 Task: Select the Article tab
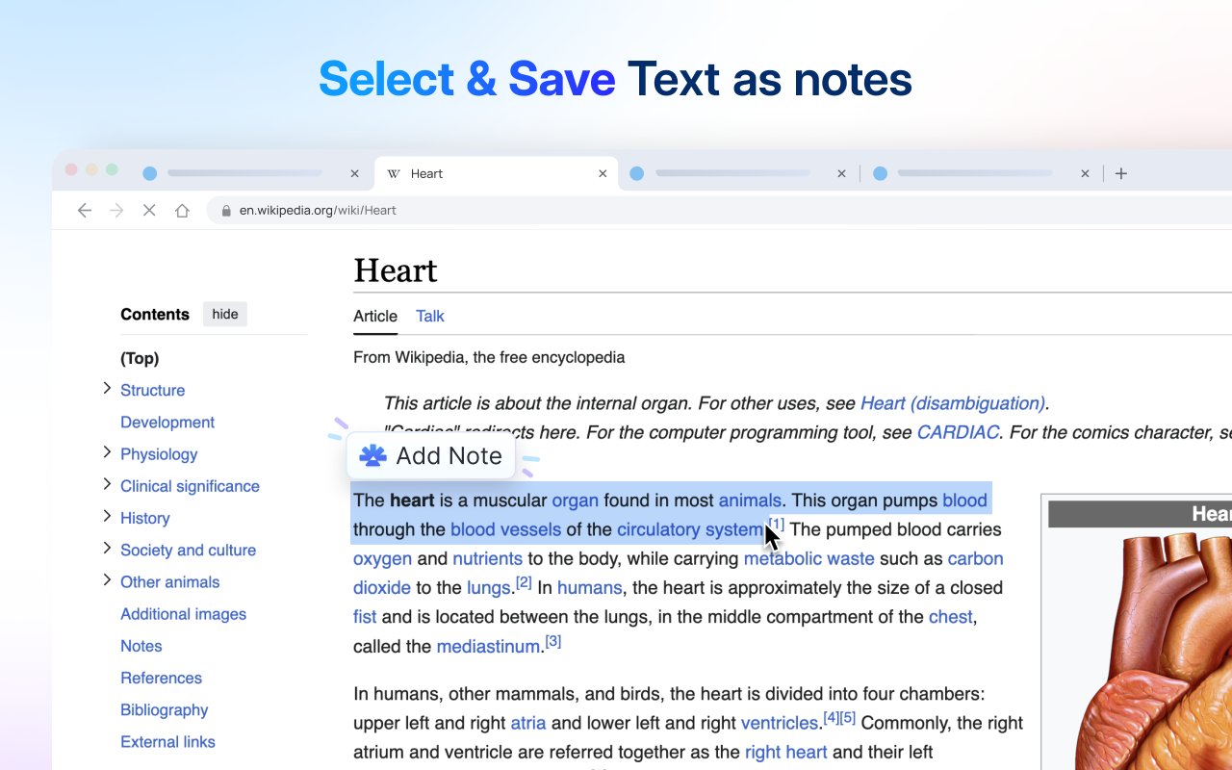coord(375,316)
